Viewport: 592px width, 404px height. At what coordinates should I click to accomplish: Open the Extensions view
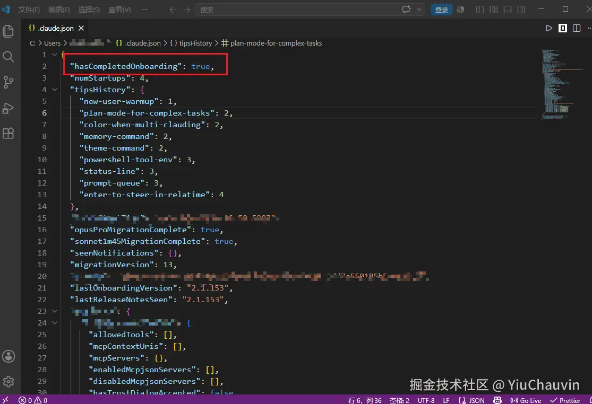(8, 134)
